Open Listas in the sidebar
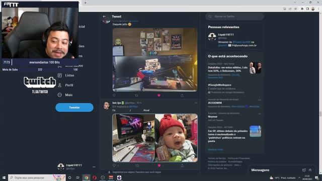 (69, 75)
